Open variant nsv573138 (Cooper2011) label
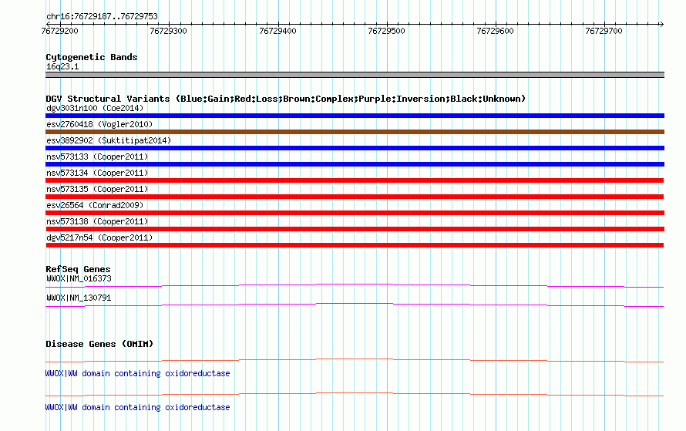 coord(97,221)
